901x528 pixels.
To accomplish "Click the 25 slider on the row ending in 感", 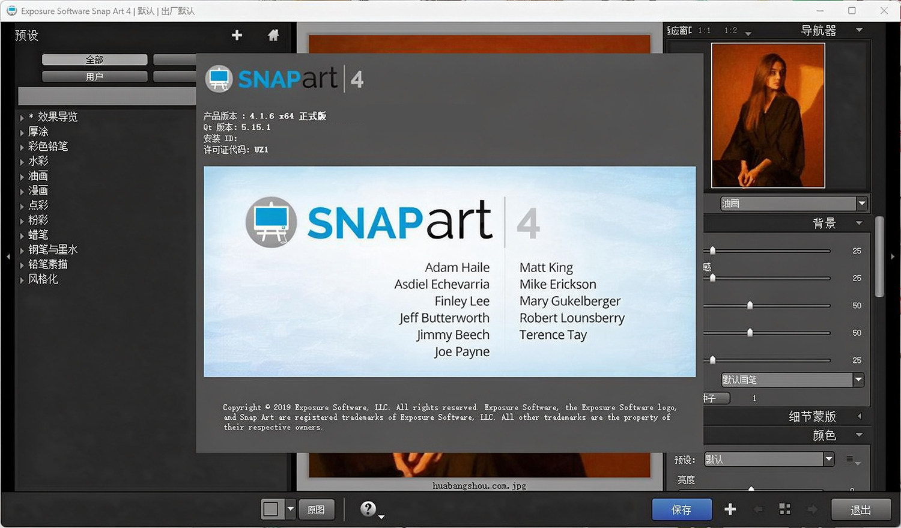I will point(767,278).
